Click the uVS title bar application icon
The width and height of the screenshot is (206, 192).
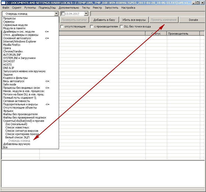tap(3, 3)
